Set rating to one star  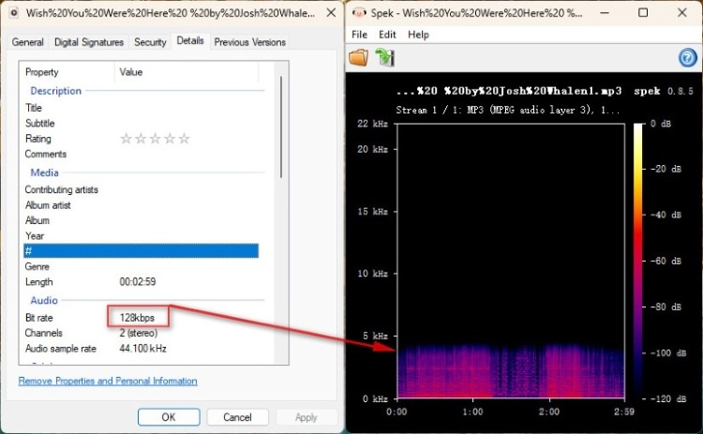126,139
